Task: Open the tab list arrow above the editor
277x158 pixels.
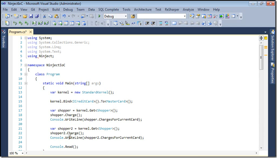Action: 265,32
